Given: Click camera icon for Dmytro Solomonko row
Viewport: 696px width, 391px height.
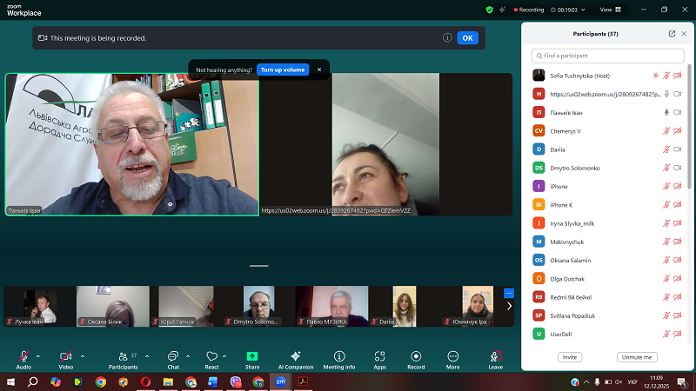Looking at the screenshot, I should pyautogui.click(x=678, y=168).
